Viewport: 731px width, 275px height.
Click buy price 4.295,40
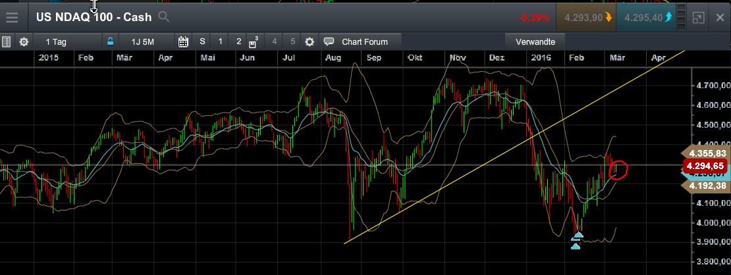tap(645, 18)
